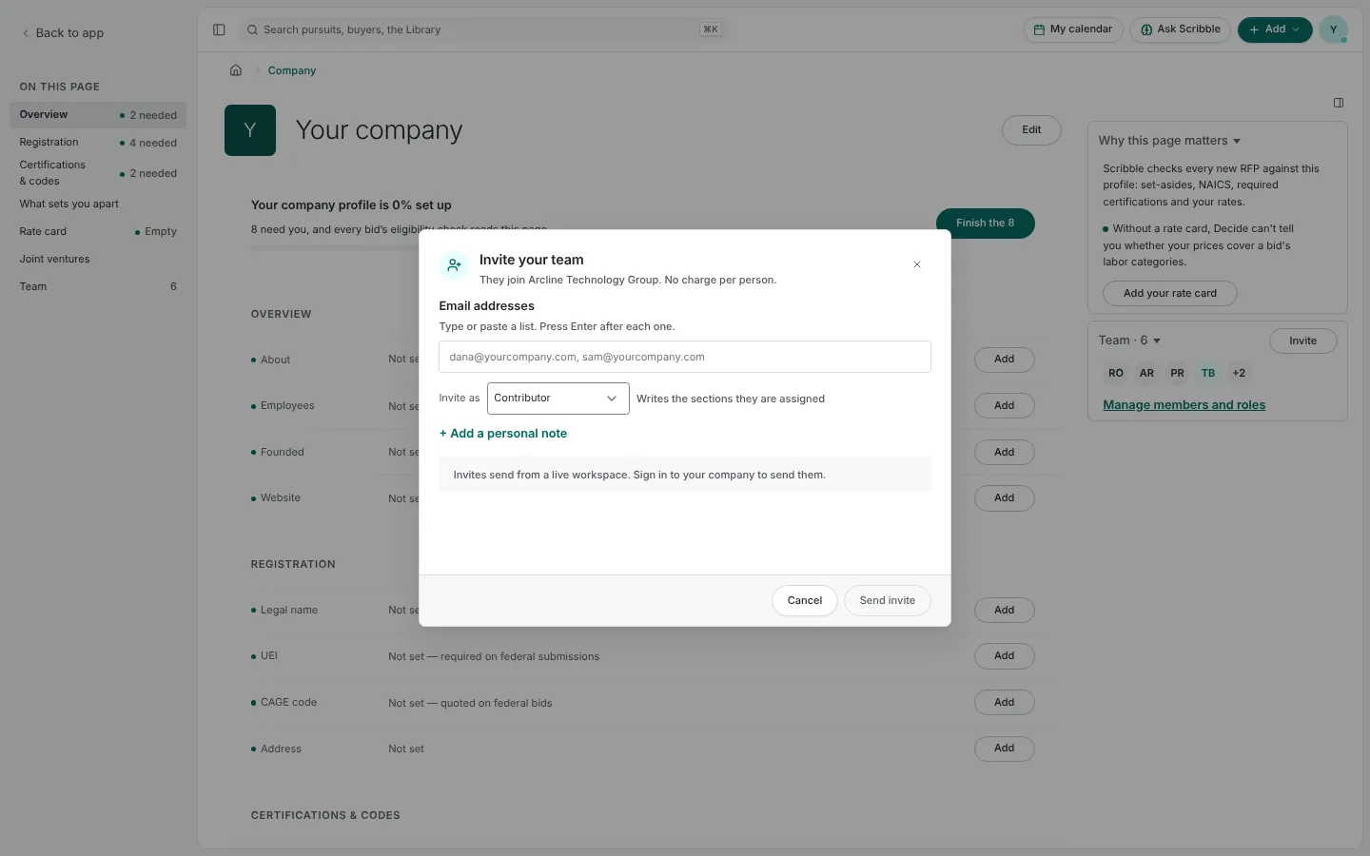1370x856 pixels.
Task: Click Edit for Your company
Action: (x=1031, y=130)
